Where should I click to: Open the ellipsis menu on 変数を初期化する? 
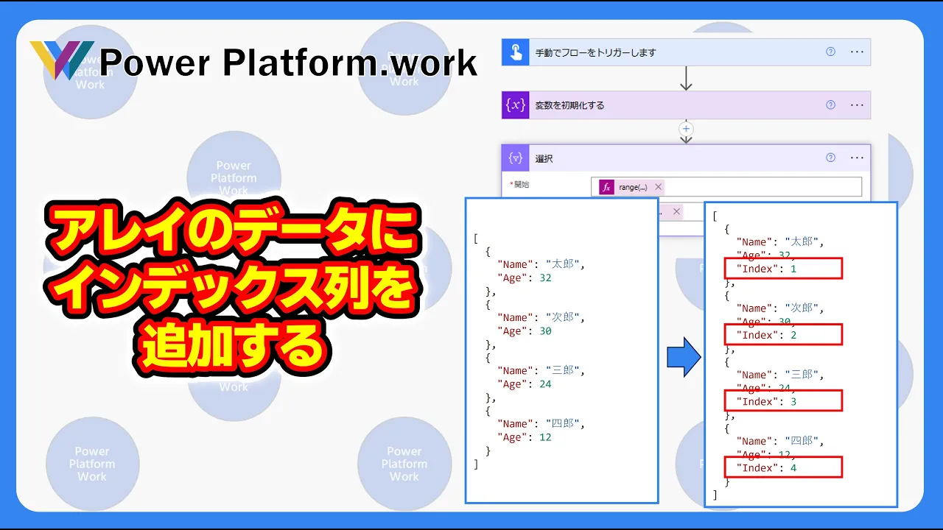pos(857,105)
